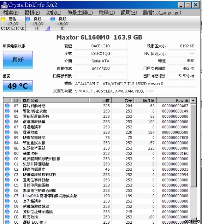Click status icon of row CA 資料位址標示錯誤
Viewport: 202px width, 224px height.
pyautogui.click(x=7, y=212)
